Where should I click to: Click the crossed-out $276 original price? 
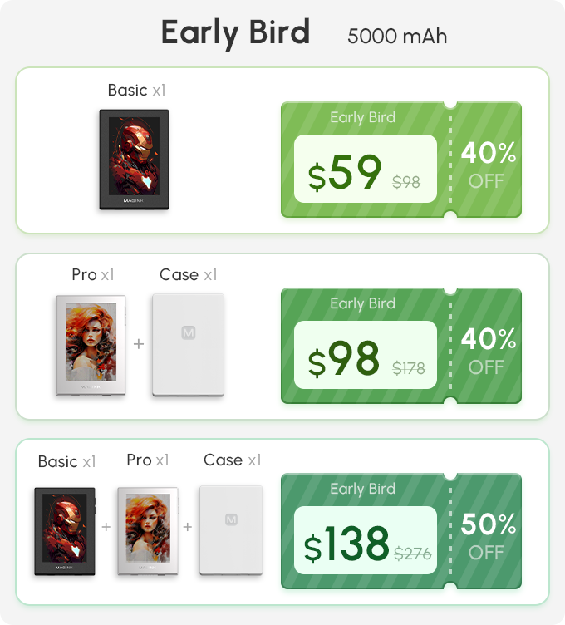point(413,554)
